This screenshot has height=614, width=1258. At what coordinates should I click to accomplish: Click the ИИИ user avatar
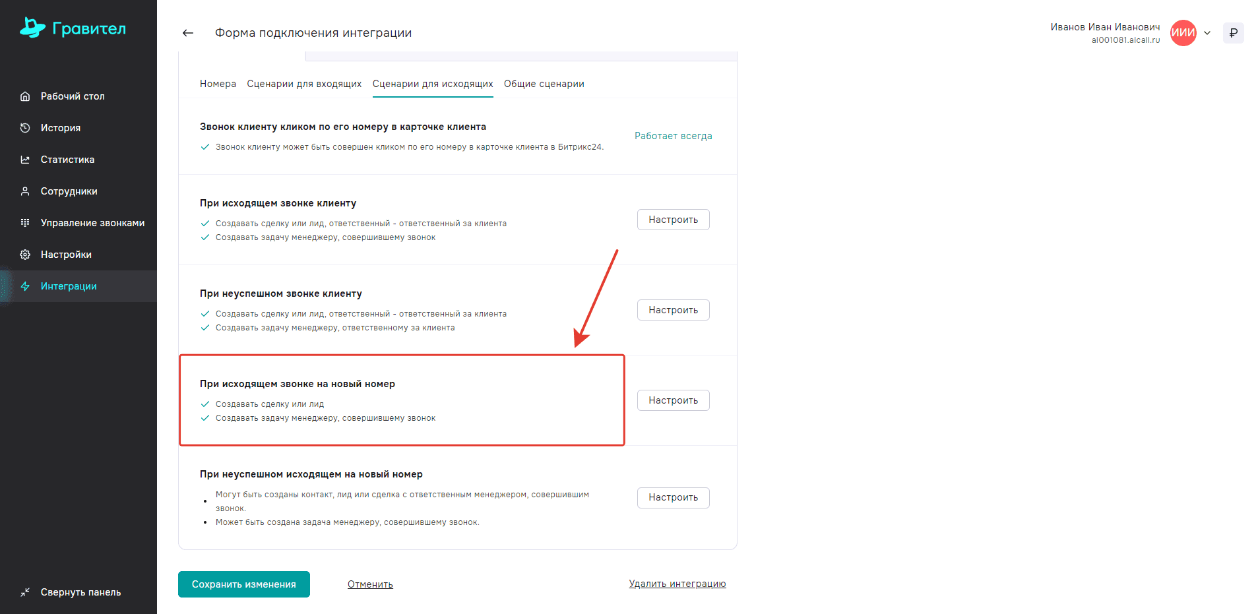1183,33
